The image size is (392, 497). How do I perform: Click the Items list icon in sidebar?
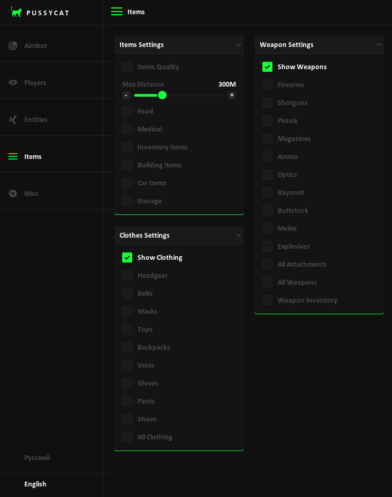pyautogui.click(x=13, y=156)
